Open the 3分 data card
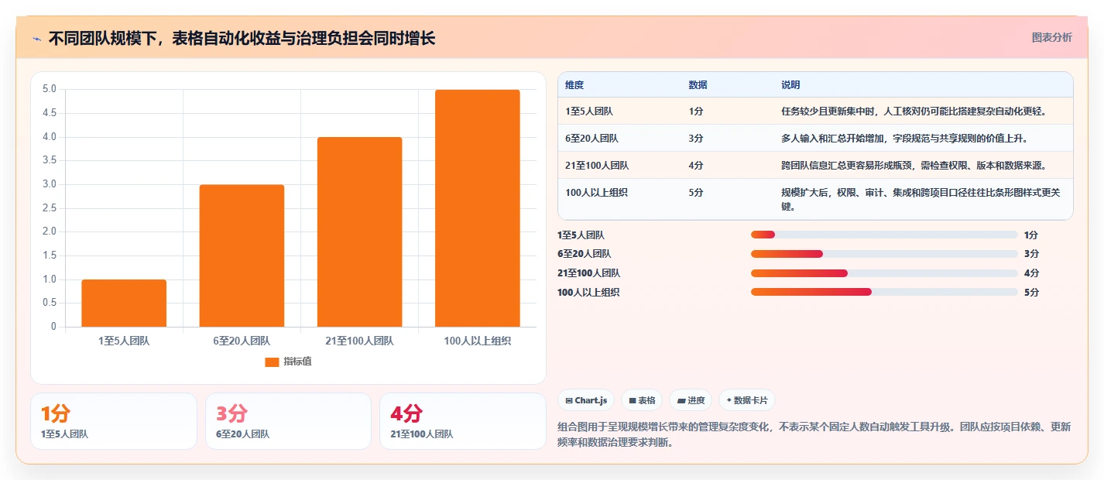The width and height of the screenshot is (1104, 480). tap(288, 421)
